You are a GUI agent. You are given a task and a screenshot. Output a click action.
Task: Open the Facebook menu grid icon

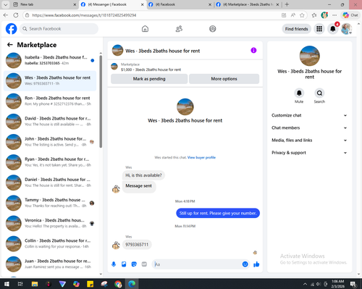pos(319,29)
